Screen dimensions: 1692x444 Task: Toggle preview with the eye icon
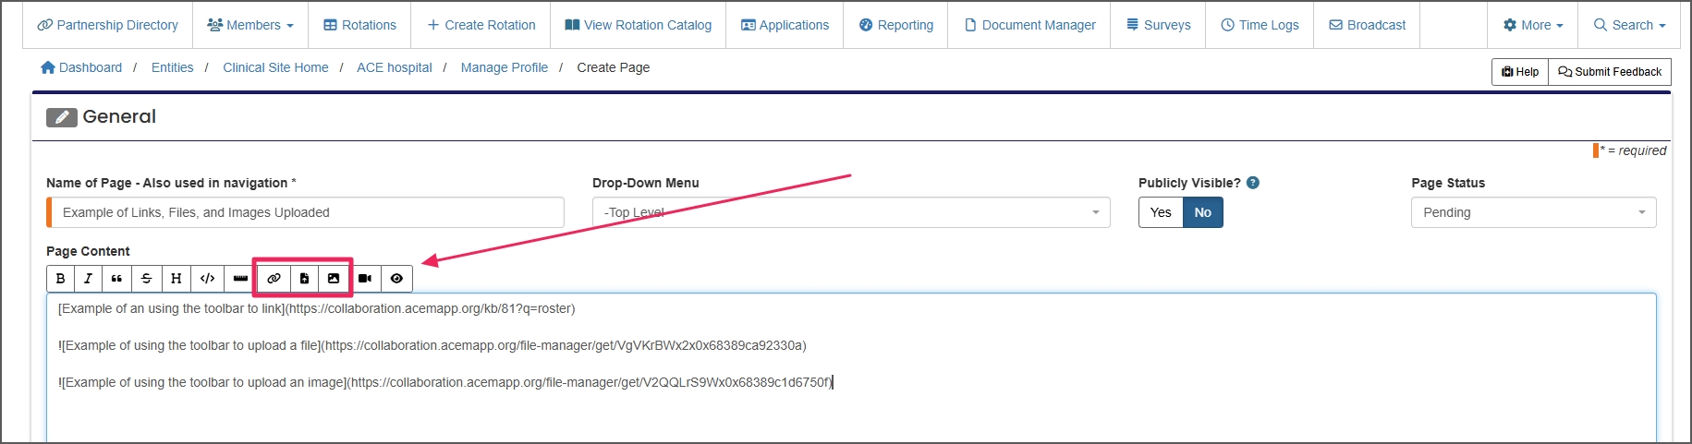[396, 279]
